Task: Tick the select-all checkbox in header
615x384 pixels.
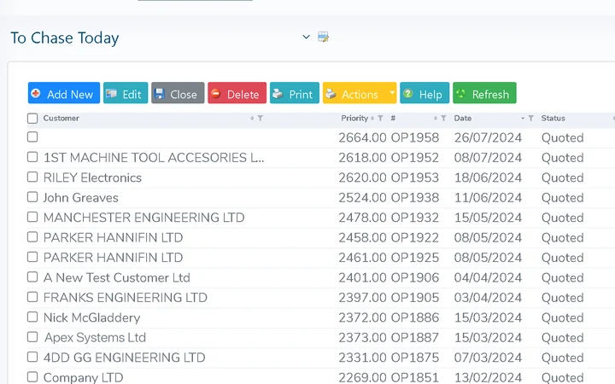Action: coord(32,118)
